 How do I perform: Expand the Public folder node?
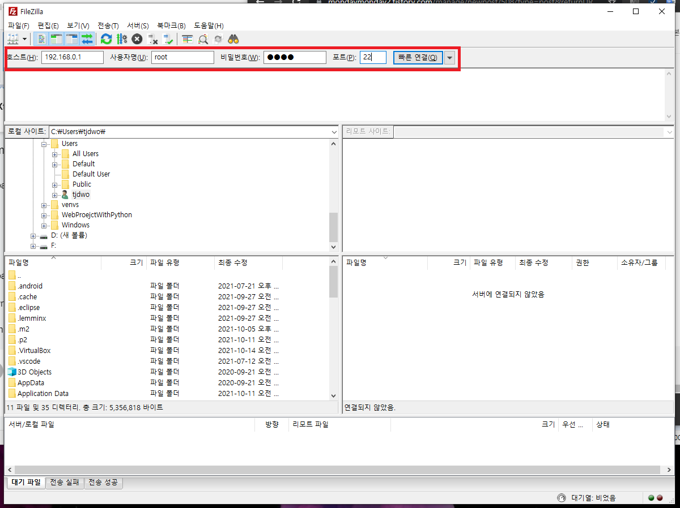[x=55, y=184]
